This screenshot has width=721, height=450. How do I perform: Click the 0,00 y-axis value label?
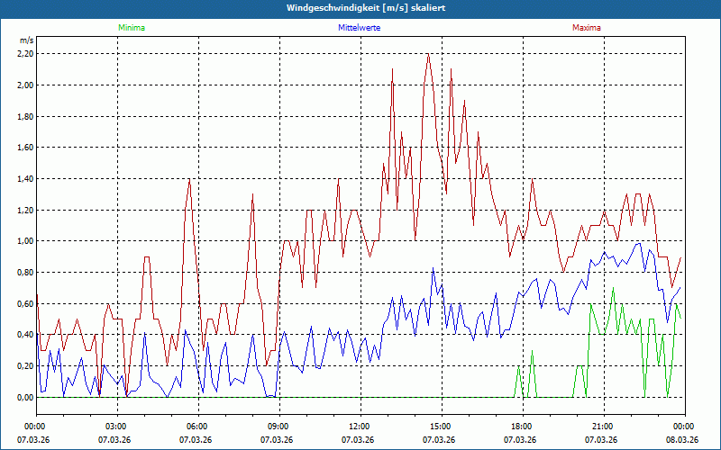(24, 397)
